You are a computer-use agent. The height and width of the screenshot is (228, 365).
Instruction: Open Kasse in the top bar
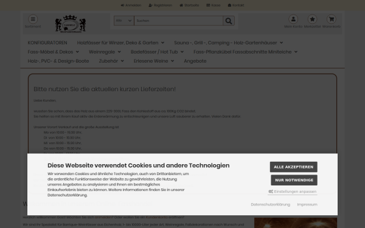point(214,5)
